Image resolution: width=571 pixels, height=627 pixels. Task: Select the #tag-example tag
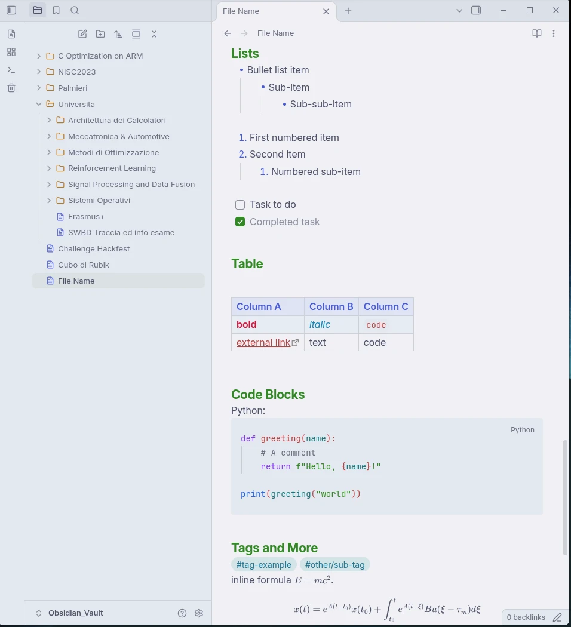(264, 565)
